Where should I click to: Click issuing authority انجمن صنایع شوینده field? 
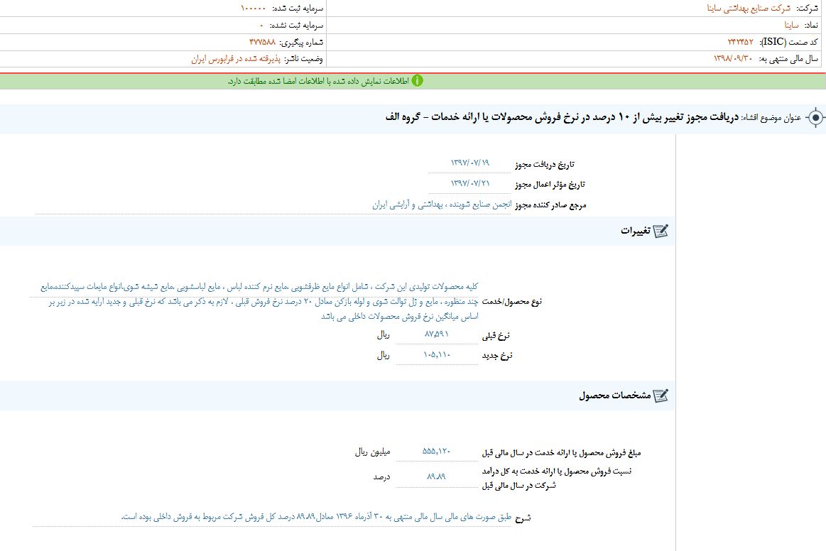coord(442,204)
